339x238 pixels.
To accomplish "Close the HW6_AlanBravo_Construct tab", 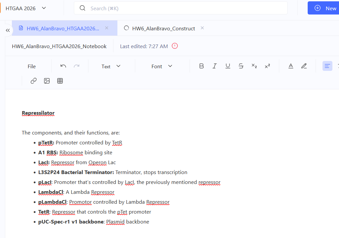I will pos(202,28).
